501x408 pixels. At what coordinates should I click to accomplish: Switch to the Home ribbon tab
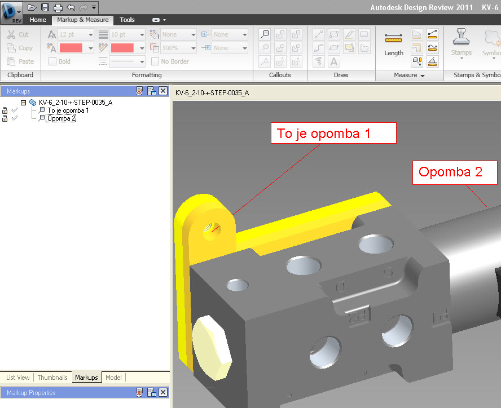click(x=38, y=20)
